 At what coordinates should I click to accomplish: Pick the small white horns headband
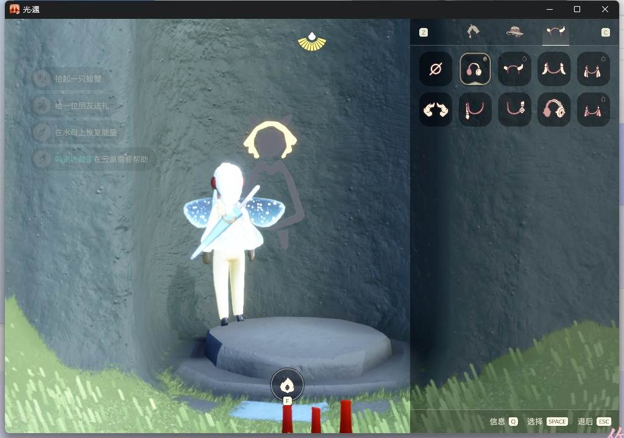click(514, 69)
